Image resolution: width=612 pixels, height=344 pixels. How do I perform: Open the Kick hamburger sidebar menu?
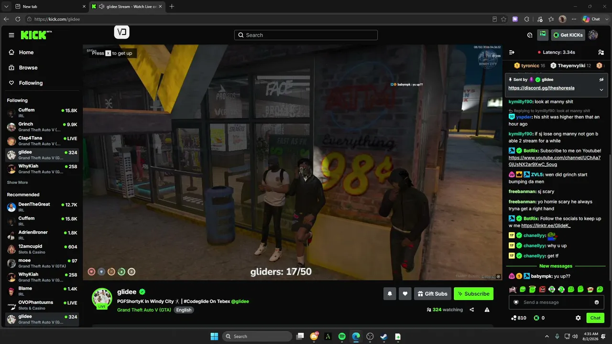[x=11, y=35]
